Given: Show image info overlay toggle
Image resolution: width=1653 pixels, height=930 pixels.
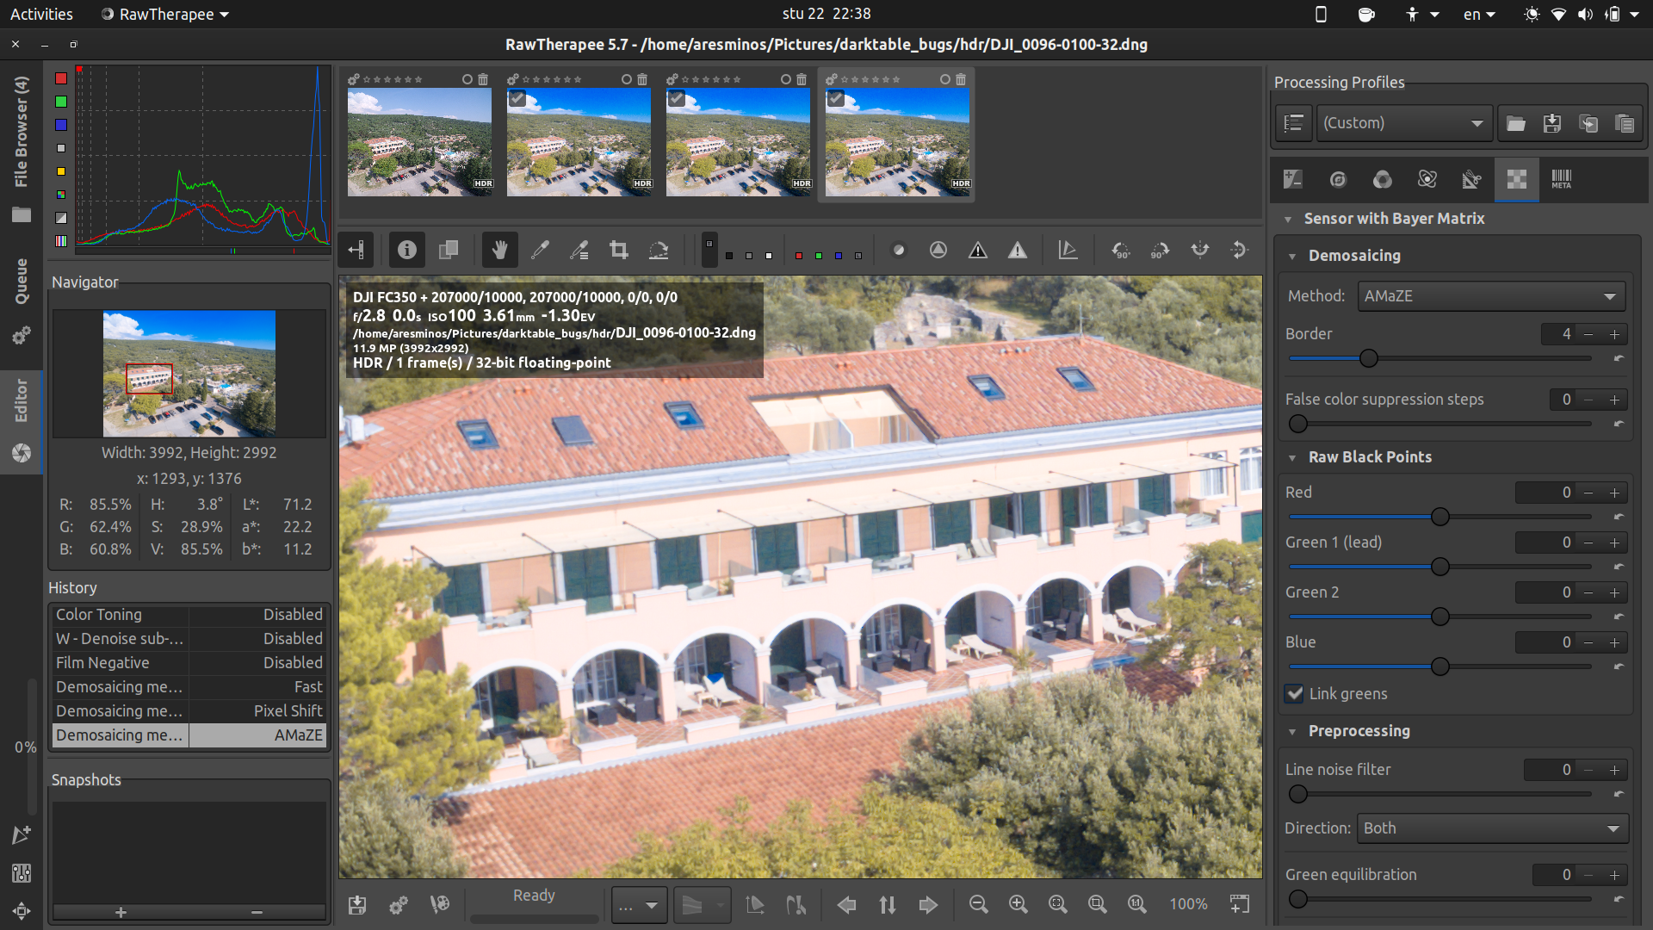Looking at the screenshot, I should coord(406,250).
